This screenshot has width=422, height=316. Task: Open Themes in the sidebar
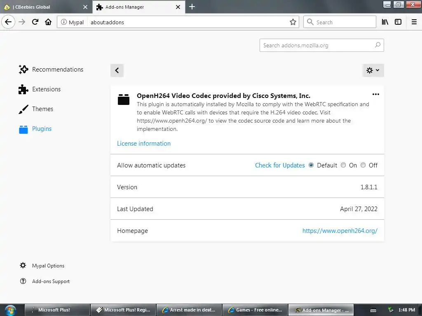coord(42,109)
